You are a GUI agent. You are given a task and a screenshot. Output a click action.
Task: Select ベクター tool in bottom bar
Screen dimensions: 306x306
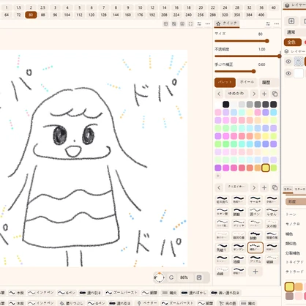click(x=146, y=303)
